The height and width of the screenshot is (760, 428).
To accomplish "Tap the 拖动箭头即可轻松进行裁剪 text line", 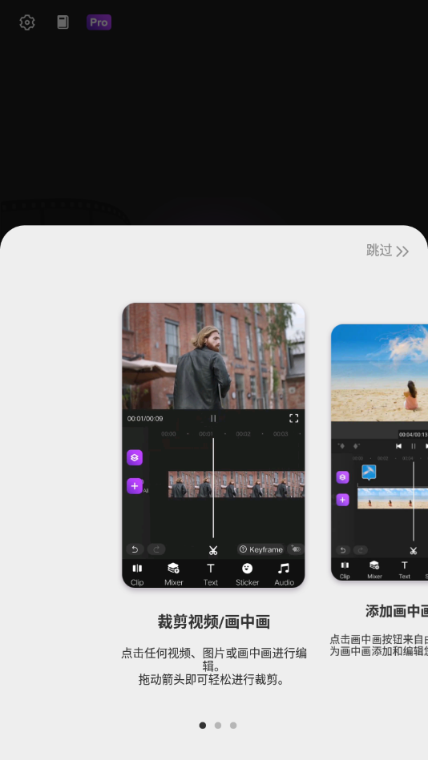I will 213,680.
